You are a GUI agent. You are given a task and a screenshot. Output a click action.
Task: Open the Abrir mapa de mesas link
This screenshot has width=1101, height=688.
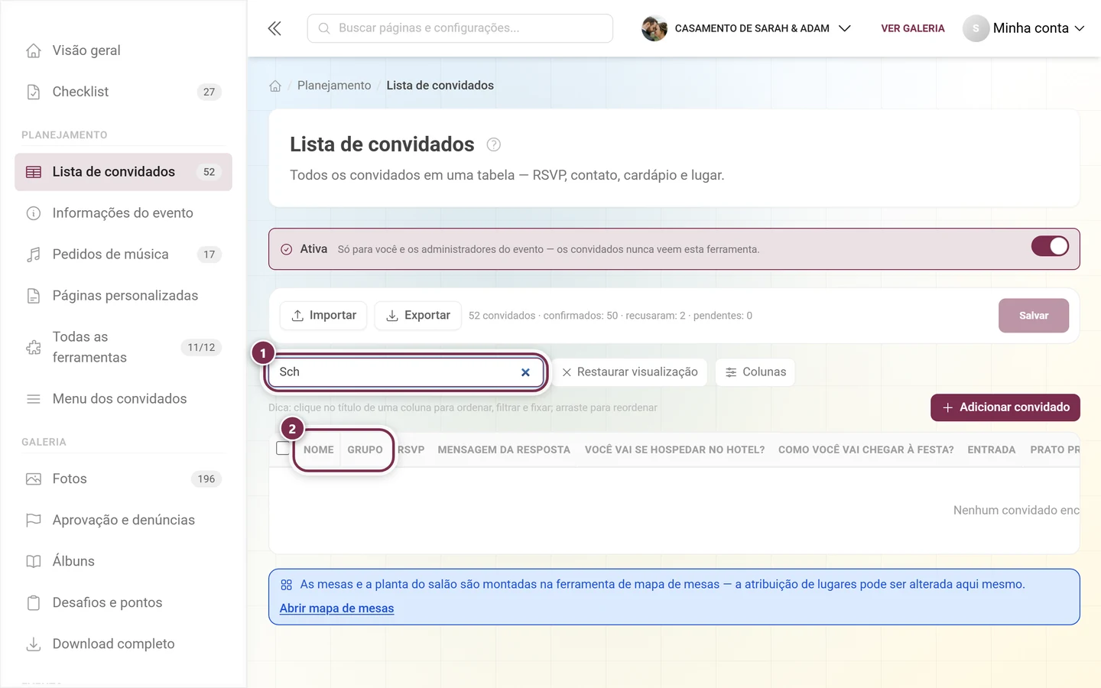click(336, 608)
